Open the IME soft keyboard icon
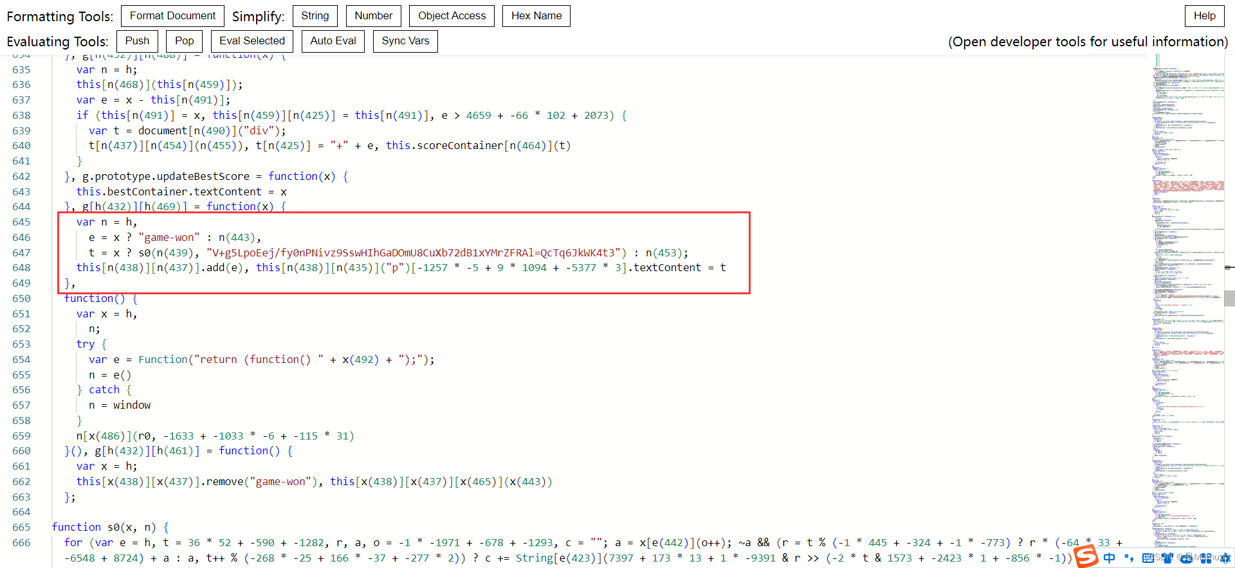The height and width of the screenshot is (568, 1235). (1149, 558)
